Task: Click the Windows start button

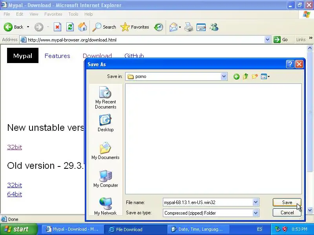Action: [x=18, y=229]
